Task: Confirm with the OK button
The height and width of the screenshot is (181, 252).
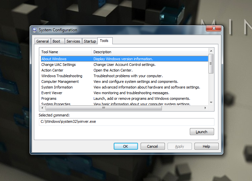Action: (x=126, y=146)
